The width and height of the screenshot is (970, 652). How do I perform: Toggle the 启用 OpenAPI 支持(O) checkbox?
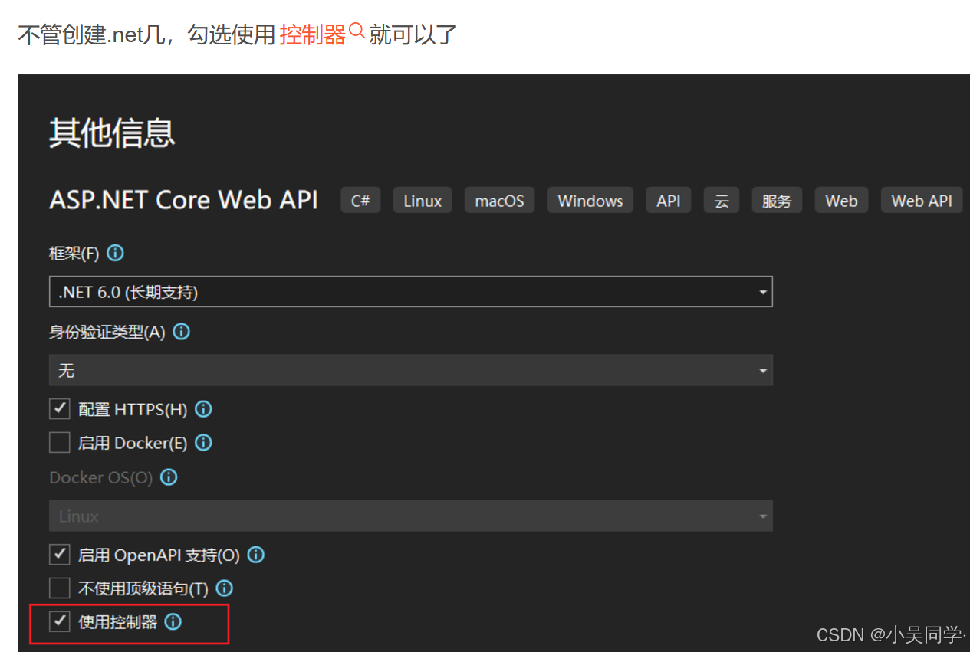tap(60, 554)
